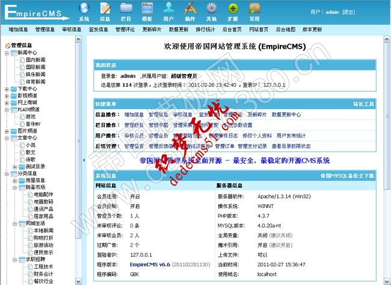Viewport: 391px width, 285px height.
Task: Open 排行统计 in the submenu bar
Action: pyautogui.click(x=205, y=30)
